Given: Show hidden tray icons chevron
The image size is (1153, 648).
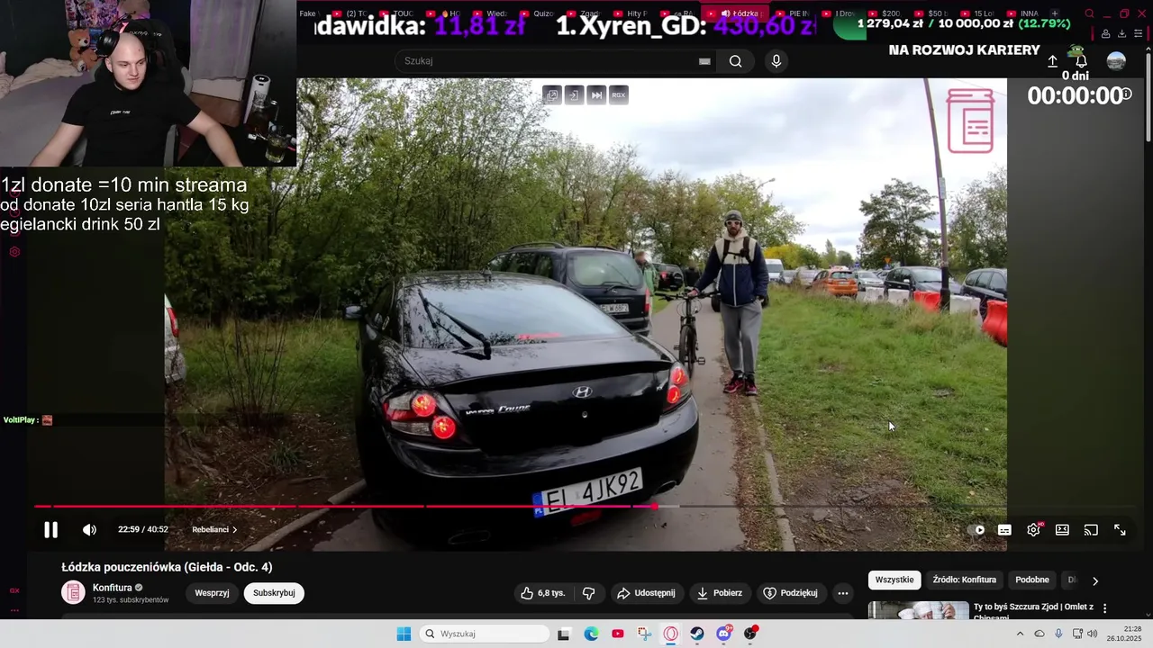Looking at the screenshot, I should point(1020,634).
